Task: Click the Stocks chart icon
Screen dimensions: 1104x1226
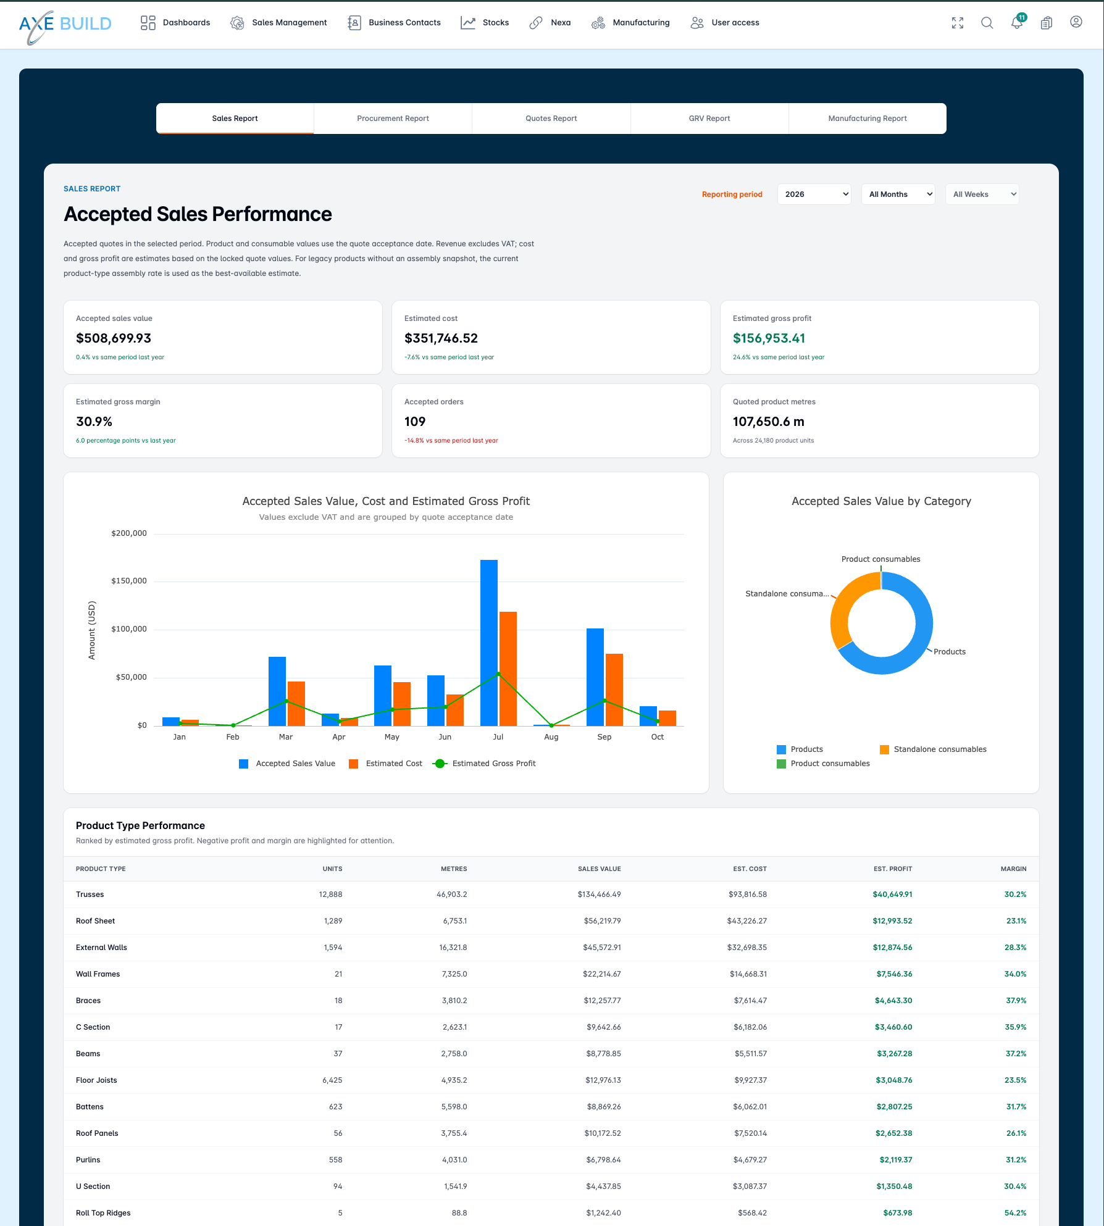Action: coord(468,23)
